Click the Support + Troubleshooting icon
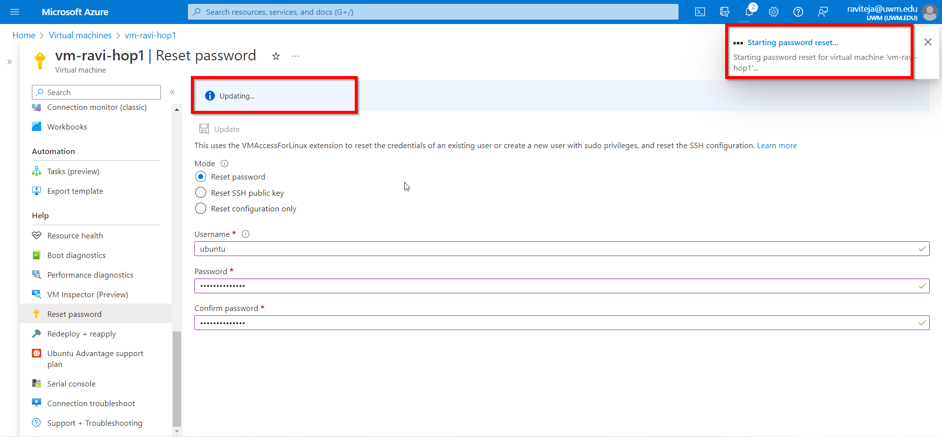Viewport: 942px width, 437px height. point(37,422)
